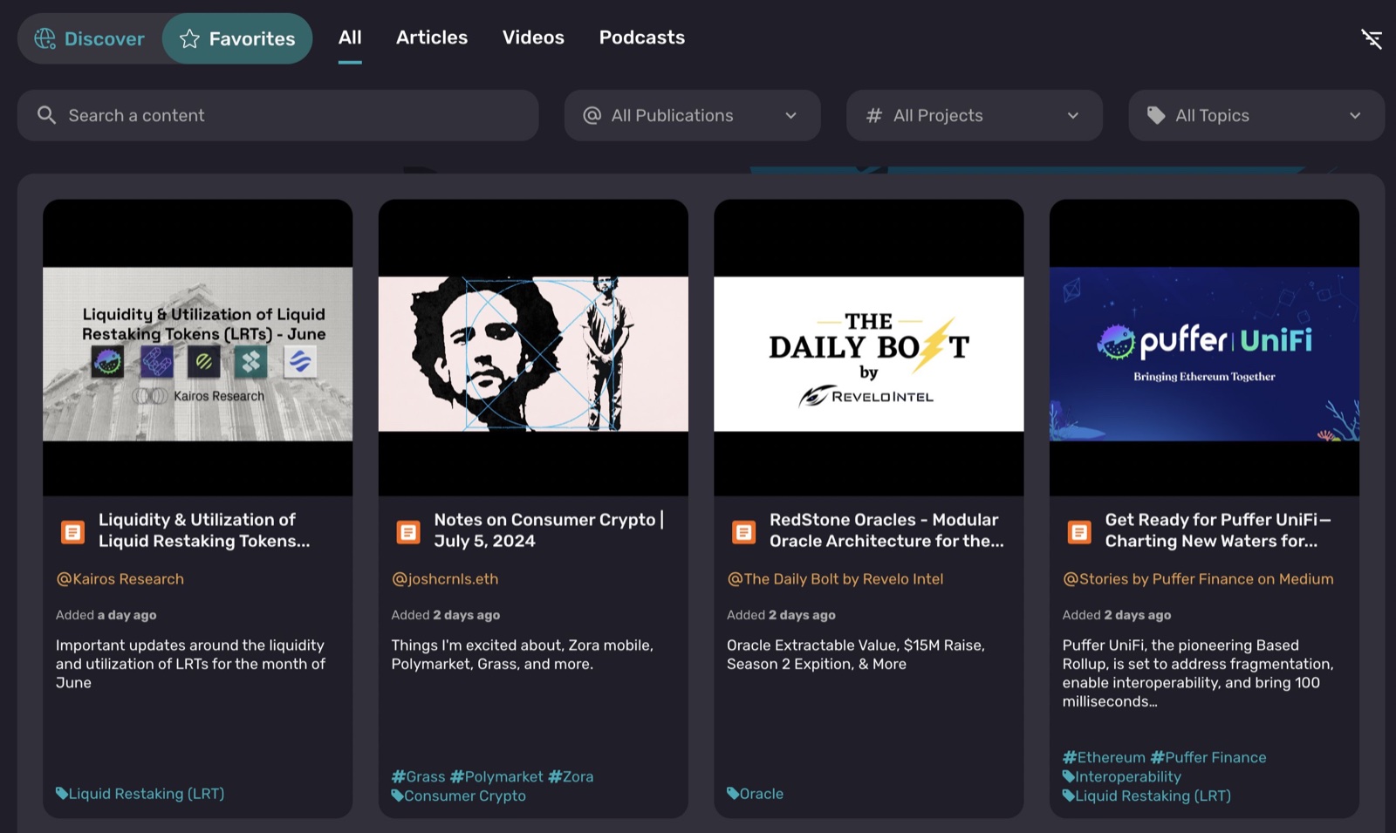Open the All Projects dropdown

click(974, 115)
